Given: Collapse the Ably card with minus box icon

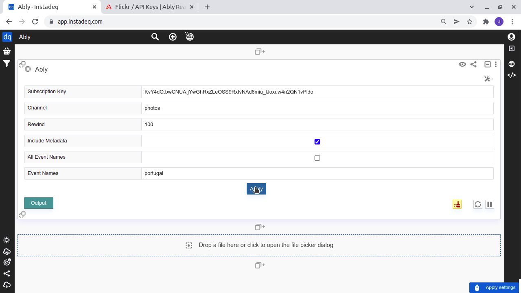Looking at the screenshot, I should click(x=488, y=64).
